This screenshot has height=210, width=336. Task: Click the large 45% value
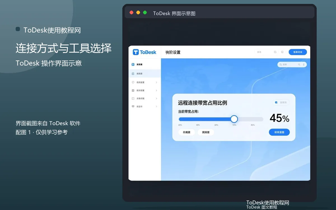point(279,118)
